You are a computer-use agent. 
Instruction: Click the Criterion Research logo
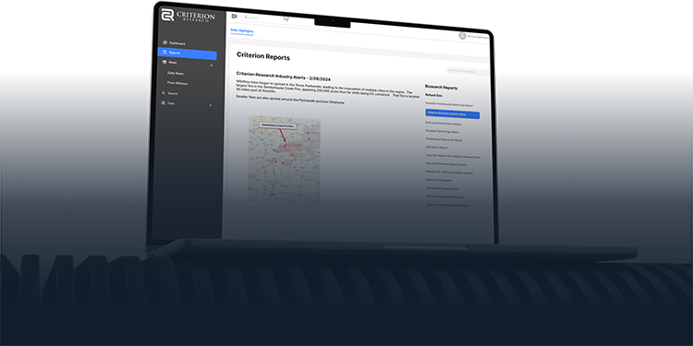coord(188,16)
